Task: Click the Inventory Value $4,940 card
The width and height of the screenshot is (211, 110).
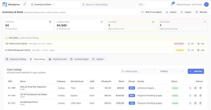Action: click(x=80, y=25)
